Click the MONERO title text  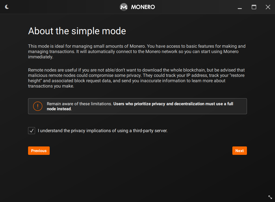(143, 7)
